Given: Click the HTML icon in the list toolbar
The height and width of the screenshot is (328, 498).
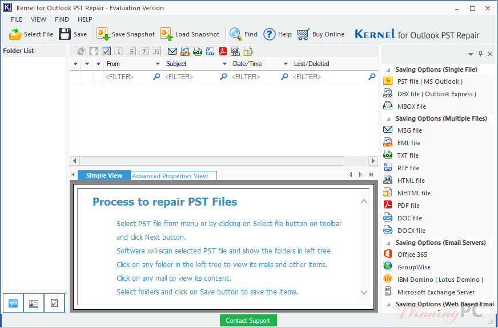Looking at the screenshot, I should pos(235,51).
